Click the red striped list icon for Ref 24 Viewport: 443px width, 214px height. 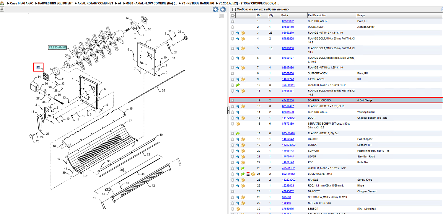(248, 174)
